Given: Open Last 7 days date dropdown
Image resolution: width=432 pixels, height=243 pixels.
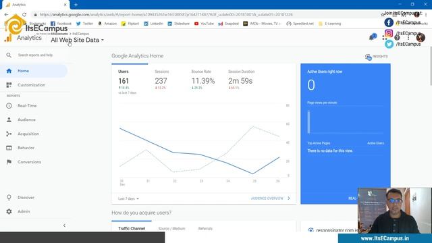Looking at the screenshot, I should tap(128, 198).
